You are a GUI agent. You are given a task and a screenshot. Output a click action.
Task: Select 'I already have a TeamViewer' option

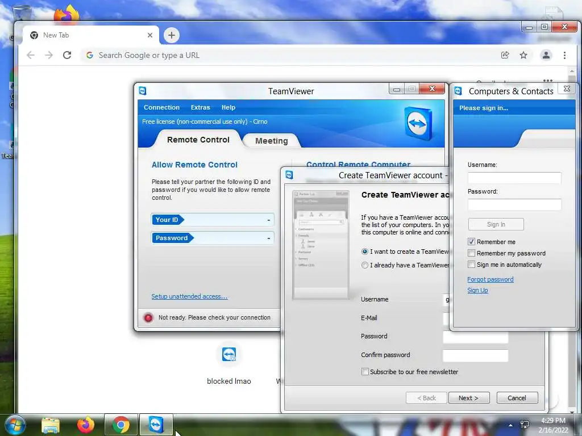tap(365, 266)
